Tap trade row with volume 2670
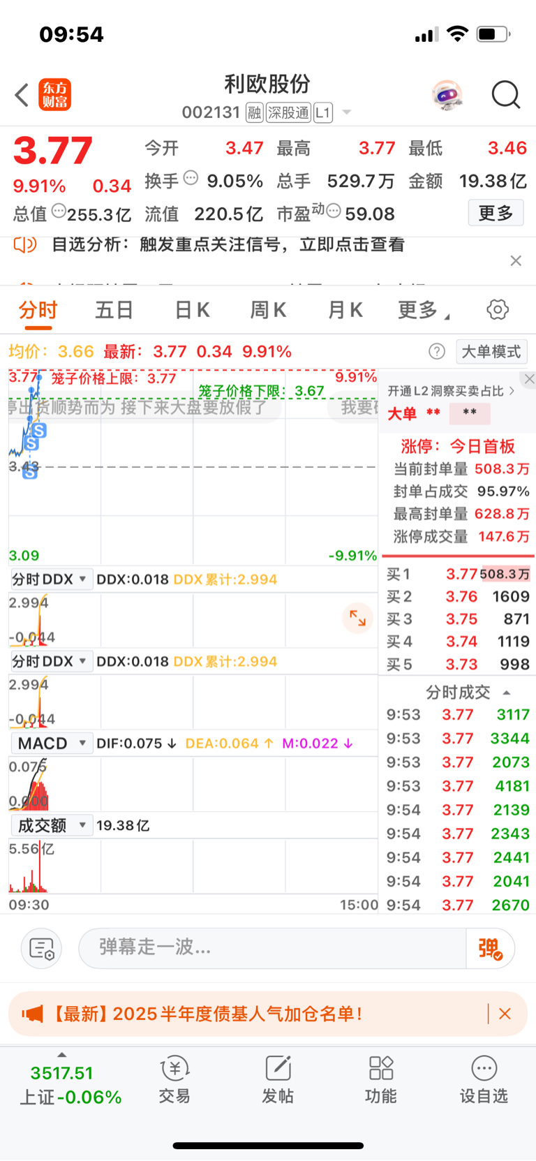The width and height of the screenshot is (536, 1161). click(458, 905)
